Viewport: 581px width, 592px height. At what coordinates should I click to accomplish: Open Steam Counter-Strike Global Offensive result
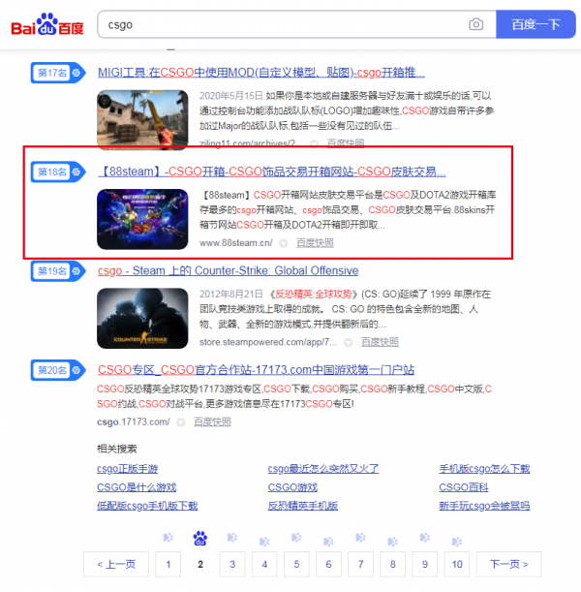[x=228, y=270]
